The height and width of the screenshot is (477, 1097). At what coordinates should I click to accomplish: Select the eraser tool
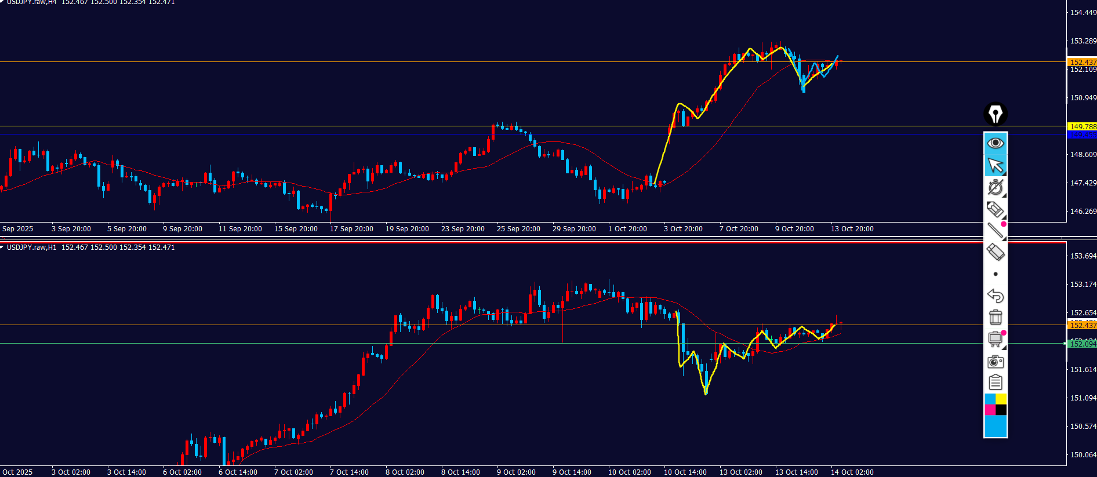[996, 252]
